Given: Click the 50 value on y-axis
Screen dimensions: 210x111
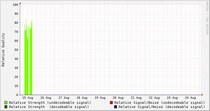Looking at the screenshot, I should coord(16,50).
